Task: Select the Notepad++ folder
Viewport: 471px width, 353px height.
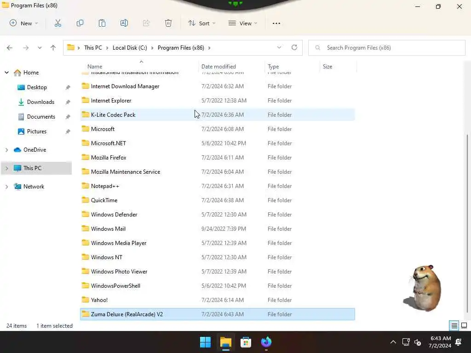Action: (218, 186)
